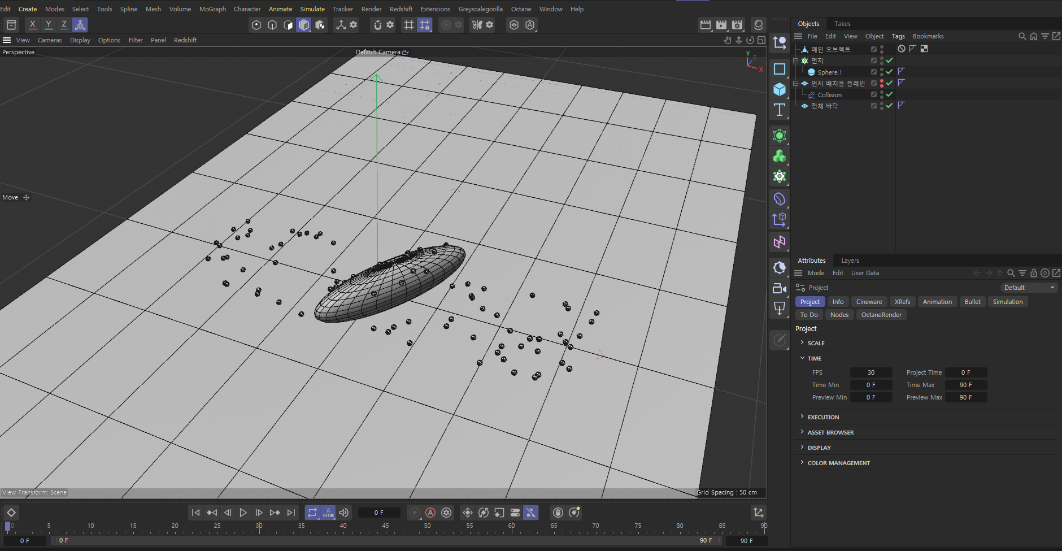Go to the start of the animation
Screen dimensions: 1062x551
pyautogui.click(x=195, y=513)
